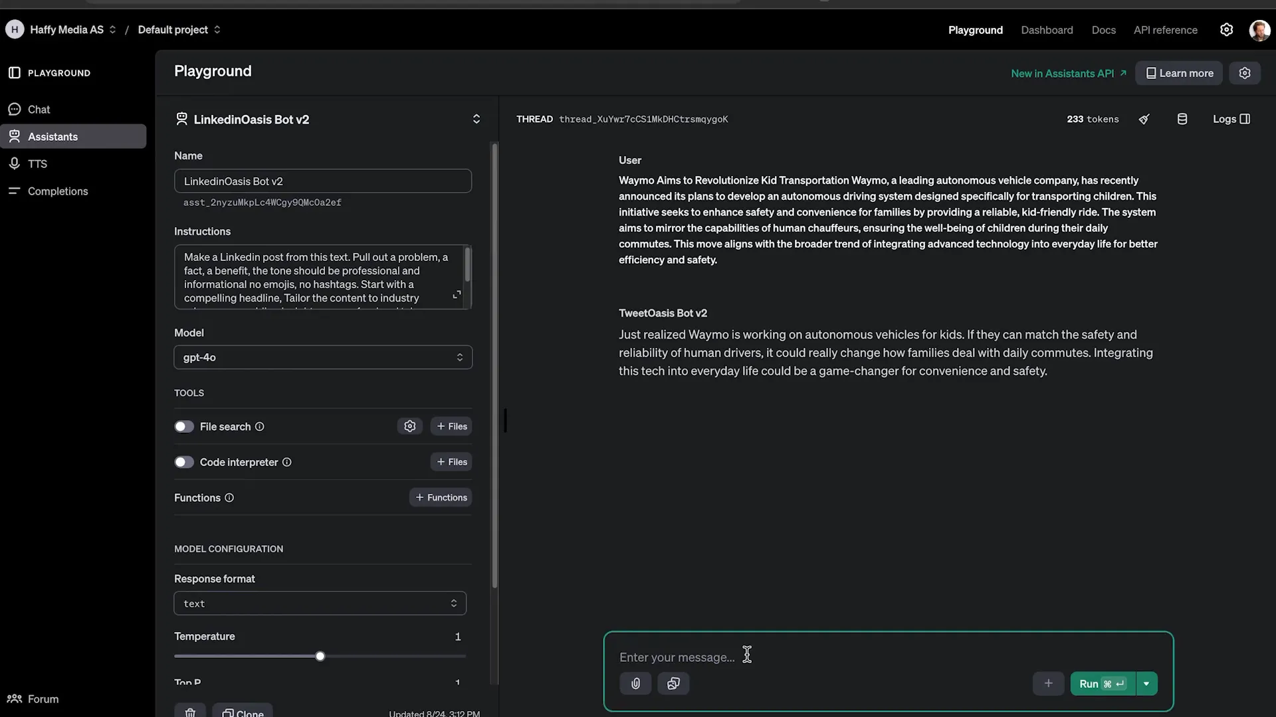1276x717 pixels.
Task: Show Code interpreter info icon
Action: point(287,462)
